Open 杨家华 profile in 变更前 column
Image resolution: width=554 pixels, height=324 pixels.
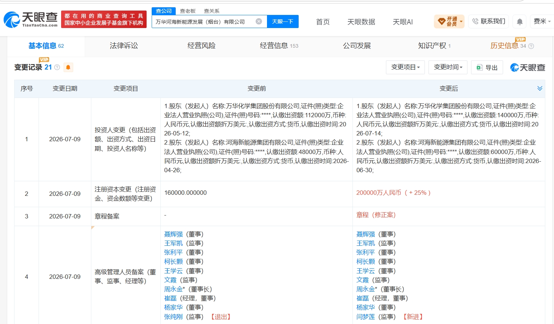173,307
